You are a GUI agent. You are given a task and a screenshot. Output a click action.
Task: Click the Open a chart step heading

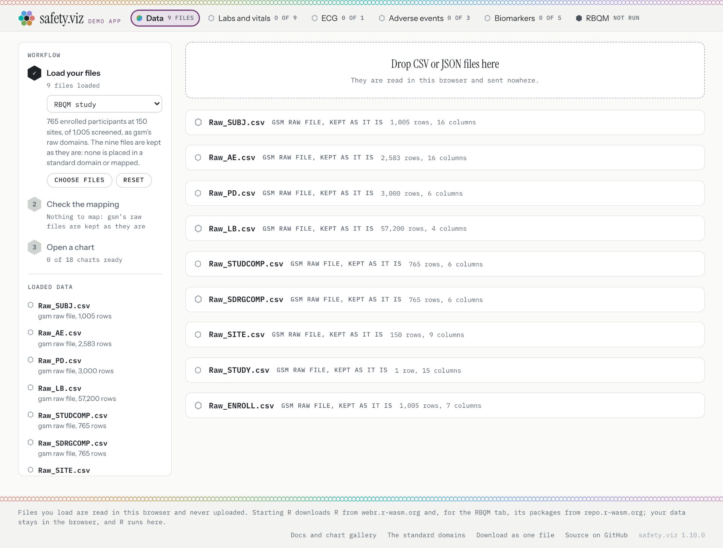pos(70,247)
